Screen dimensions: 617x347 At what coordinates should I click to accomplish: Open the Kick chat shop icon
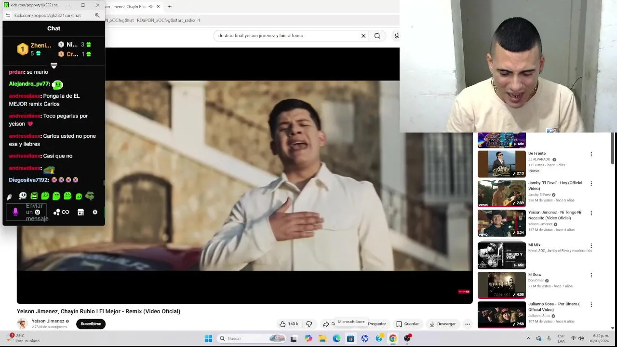pyautogui.click(x=80, y=212)
